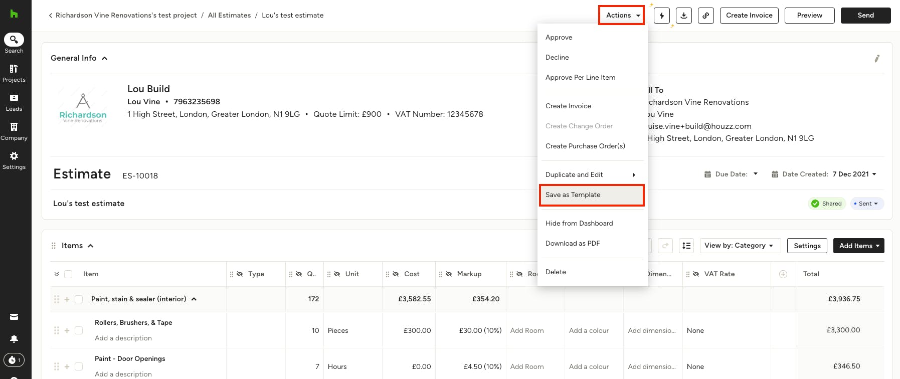Open the View by: Category dropdown

pyautogui.click(x=740, y=246)
